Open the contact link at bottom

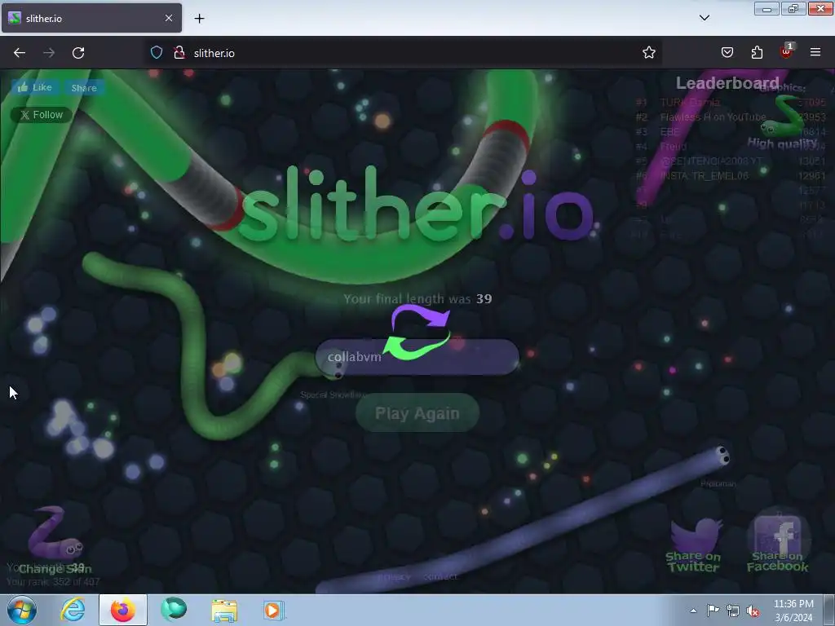click(440, 577)
